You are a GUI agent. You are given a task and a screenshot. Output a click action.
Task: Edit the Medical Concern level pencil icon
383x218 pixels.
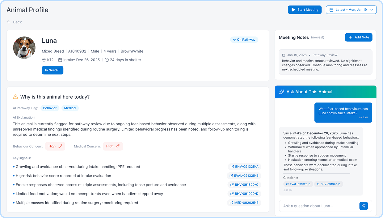click(x=118, y=146)
